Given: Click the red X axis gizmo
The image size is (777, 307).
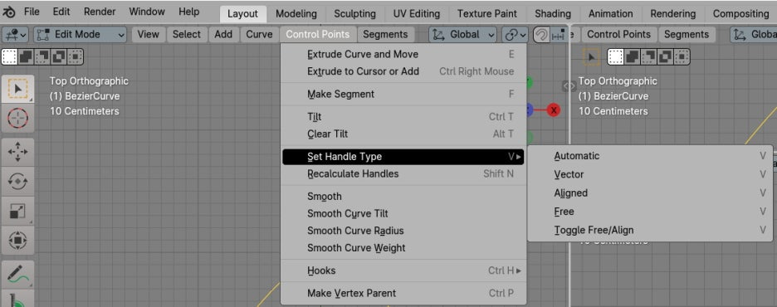Looking at the screenshot, I should point(554,110).
